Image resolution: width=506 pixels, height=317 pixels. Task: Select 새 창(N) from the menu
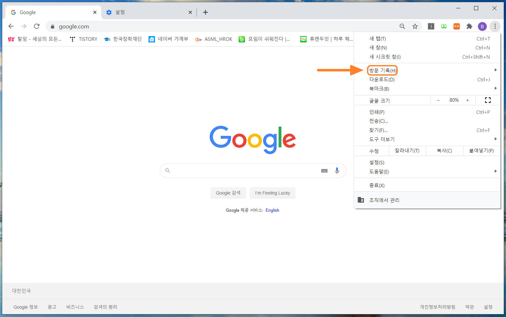click(x=427, y=48)
